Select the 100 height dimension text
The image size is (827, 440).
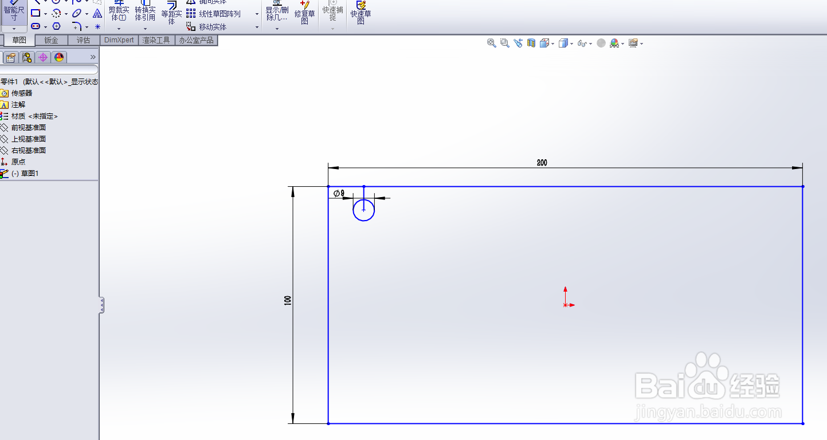[x=288, y=300]
